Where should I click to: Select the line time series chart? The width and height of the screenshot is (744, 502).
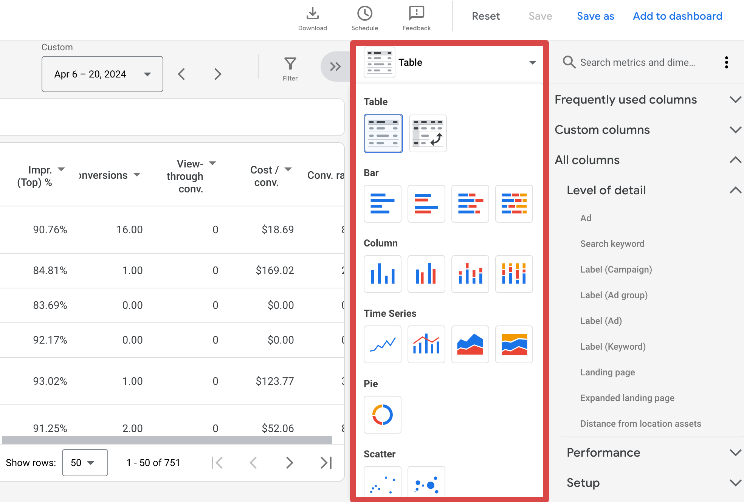382,344
